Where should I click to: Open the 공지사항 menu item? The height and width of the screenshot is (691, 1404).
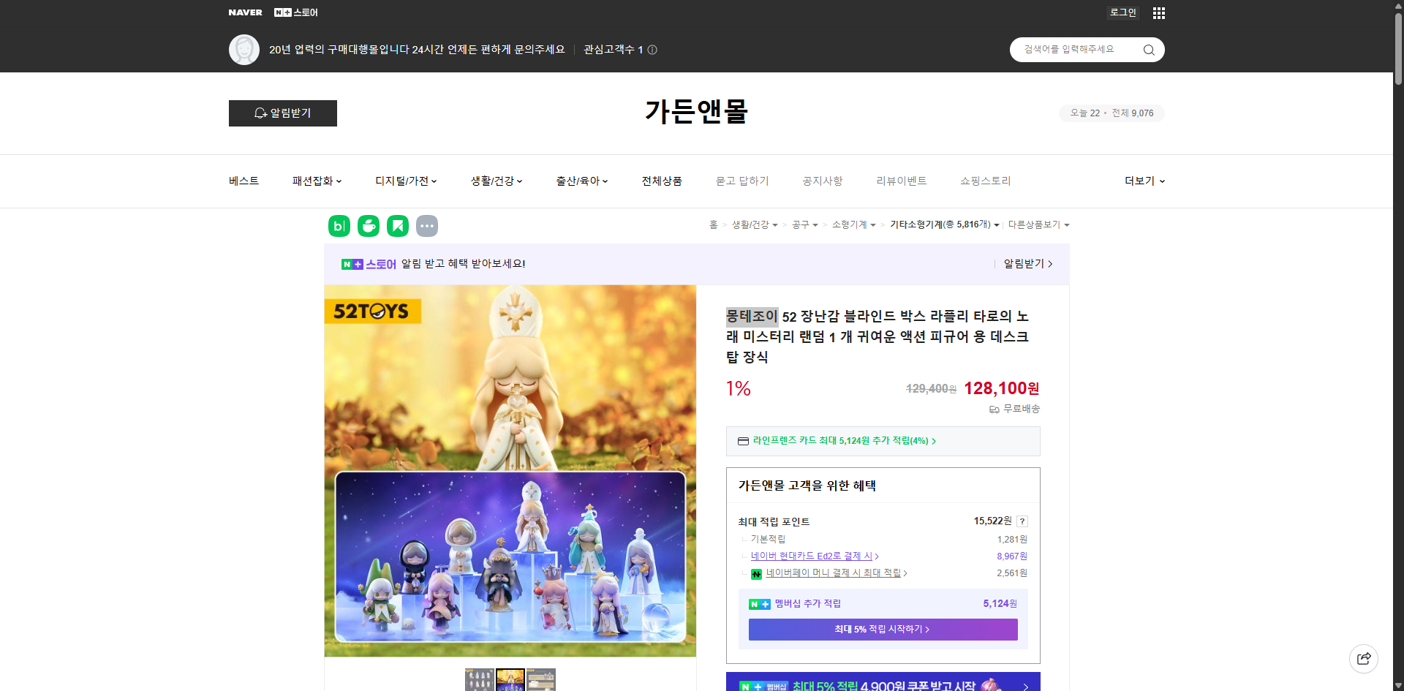click(822, 181)
